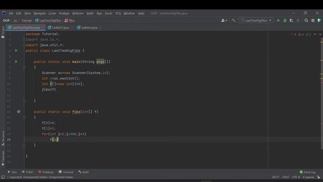Viewport: 323px width, 182px height.
Task: Click the OOP project breadcrumb
Action: [x=6, y=21]
